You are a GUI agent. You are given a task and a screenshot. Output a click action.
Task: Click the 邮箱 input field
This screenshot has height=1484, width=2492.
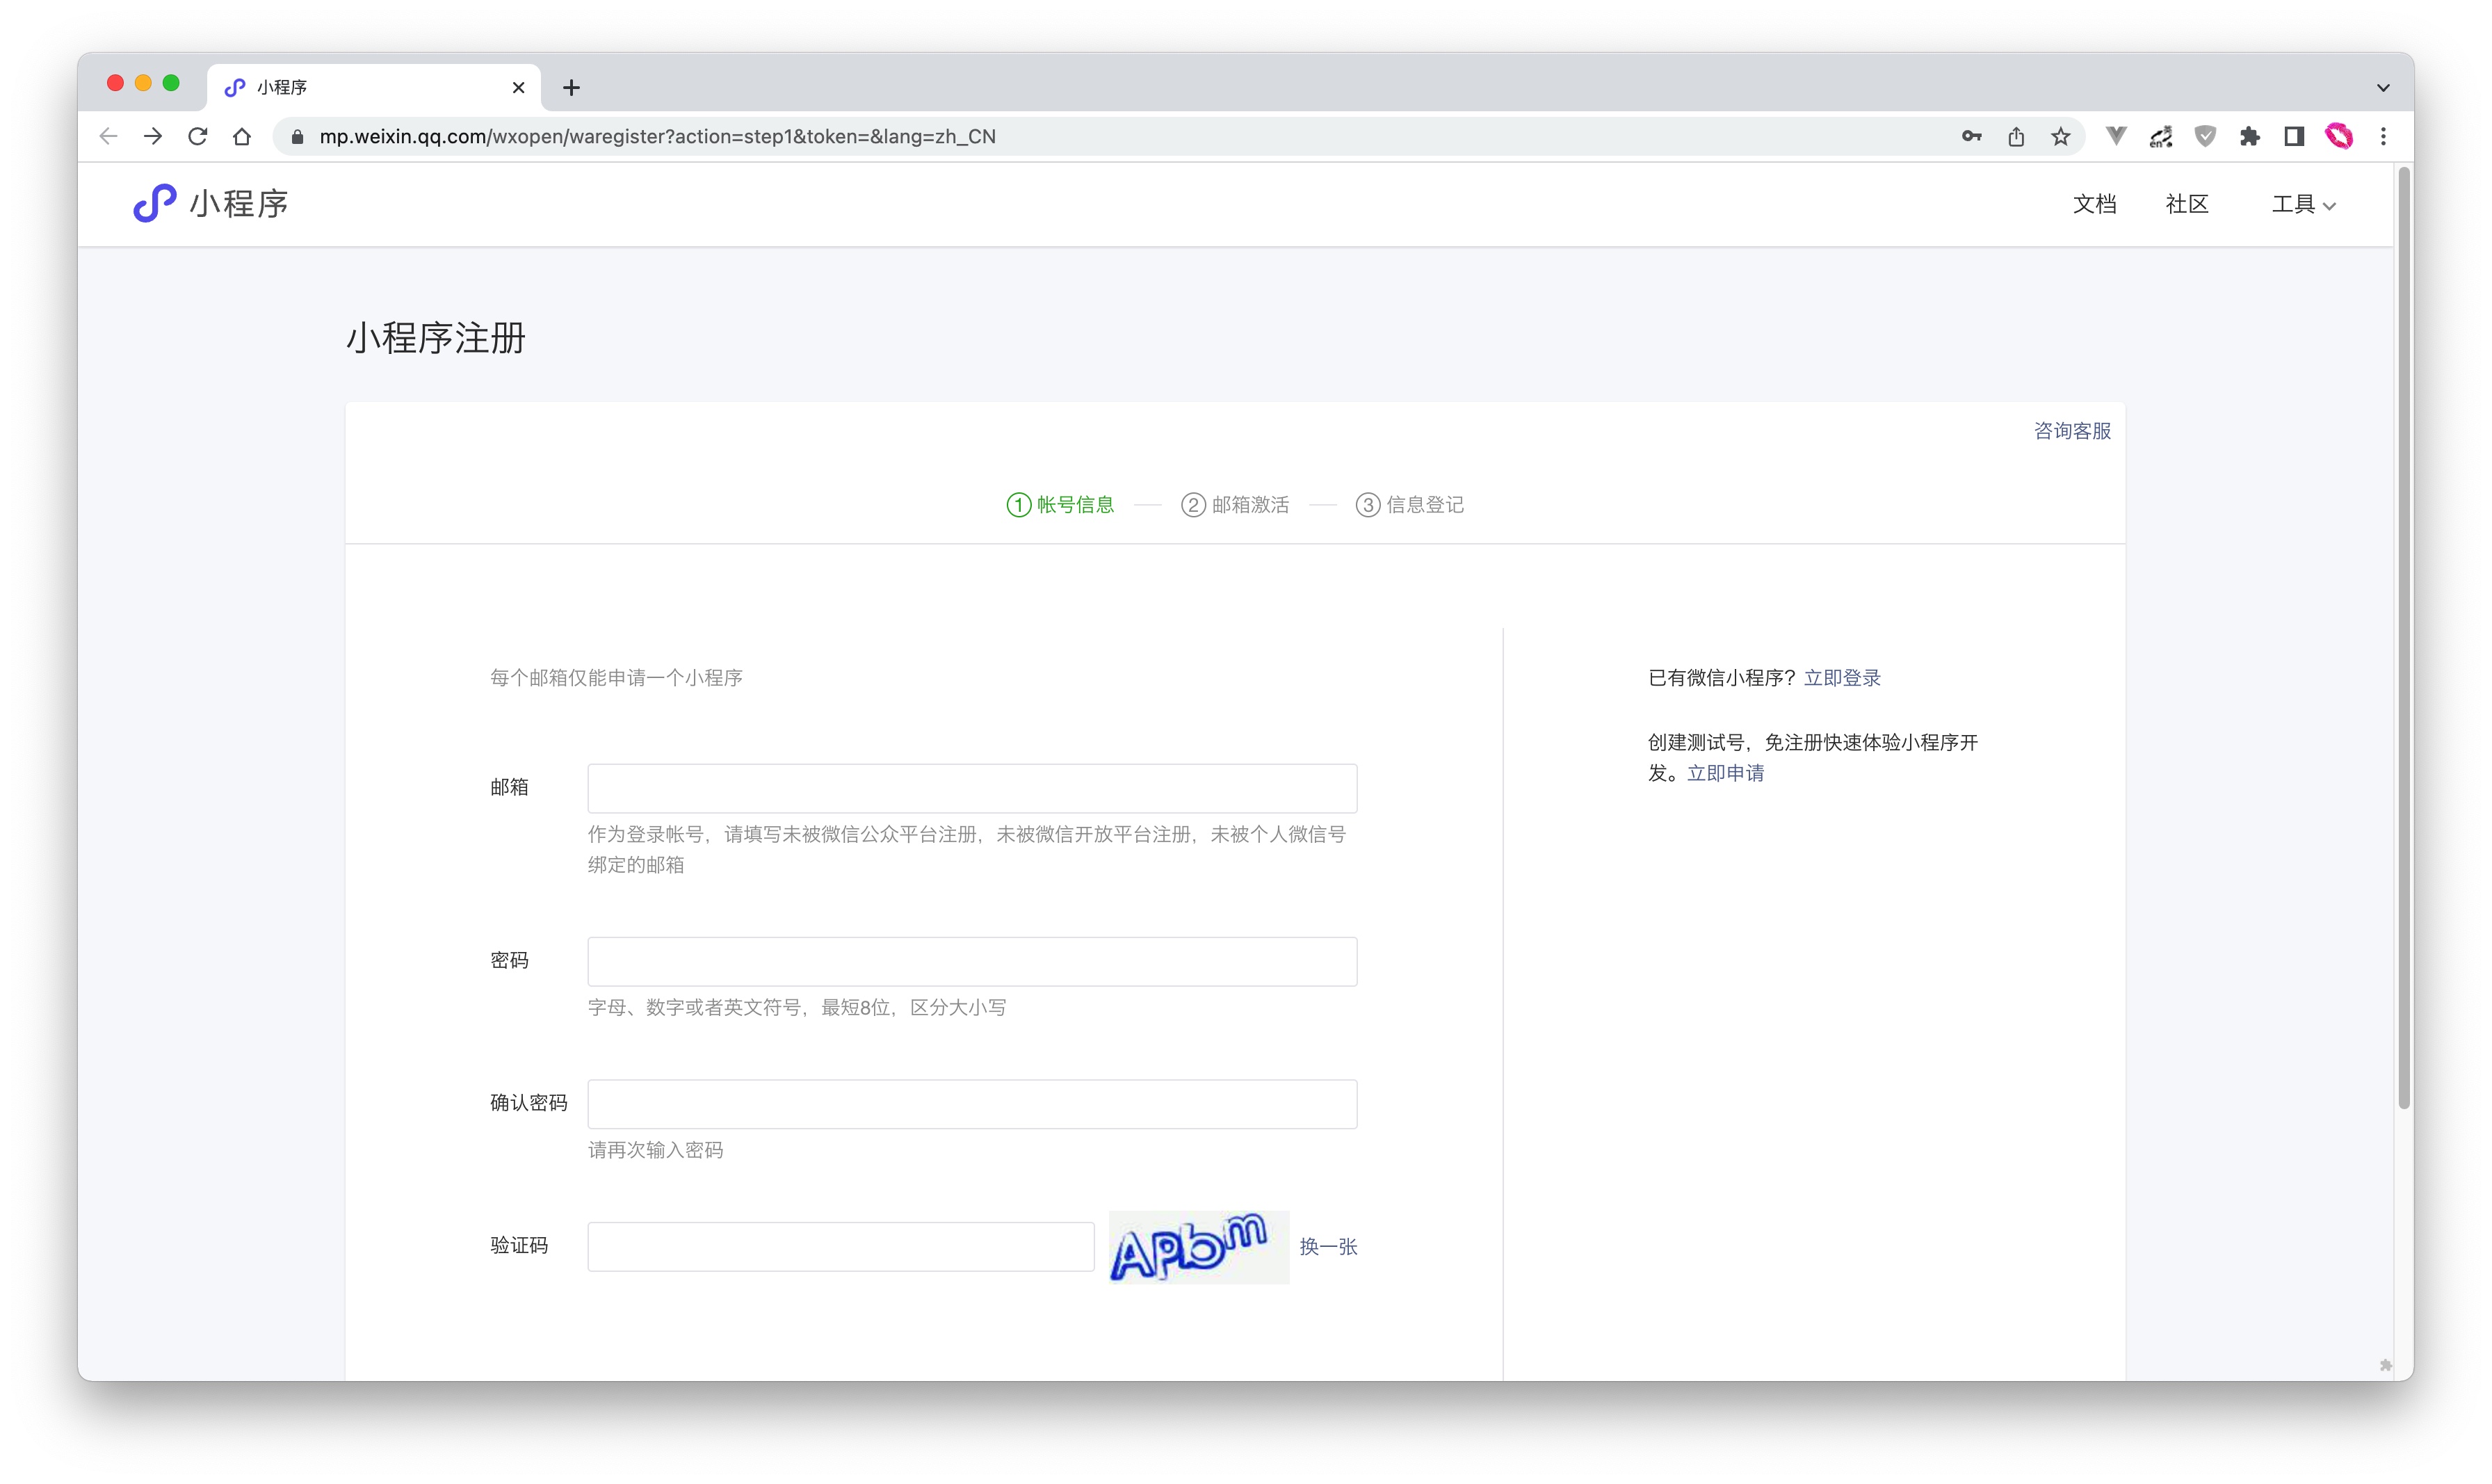971,788
